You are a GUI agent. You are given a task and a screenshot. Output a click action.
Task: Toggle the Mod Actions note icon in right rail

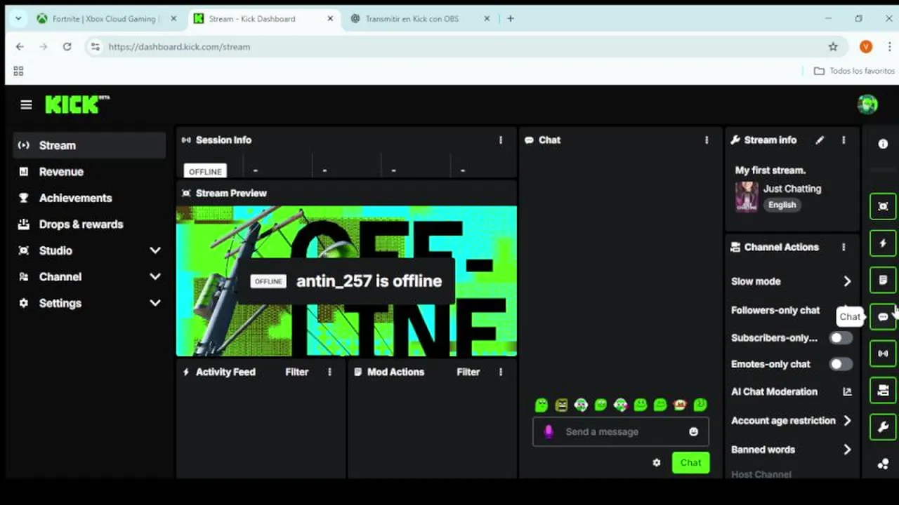(883, 280)
